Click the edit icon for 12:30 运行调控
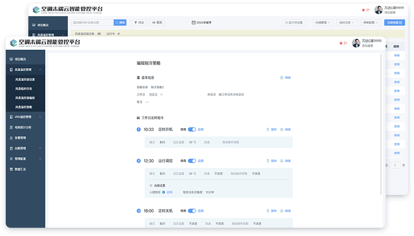The height and width of the screenshot is (236, 414). point(281,161)
